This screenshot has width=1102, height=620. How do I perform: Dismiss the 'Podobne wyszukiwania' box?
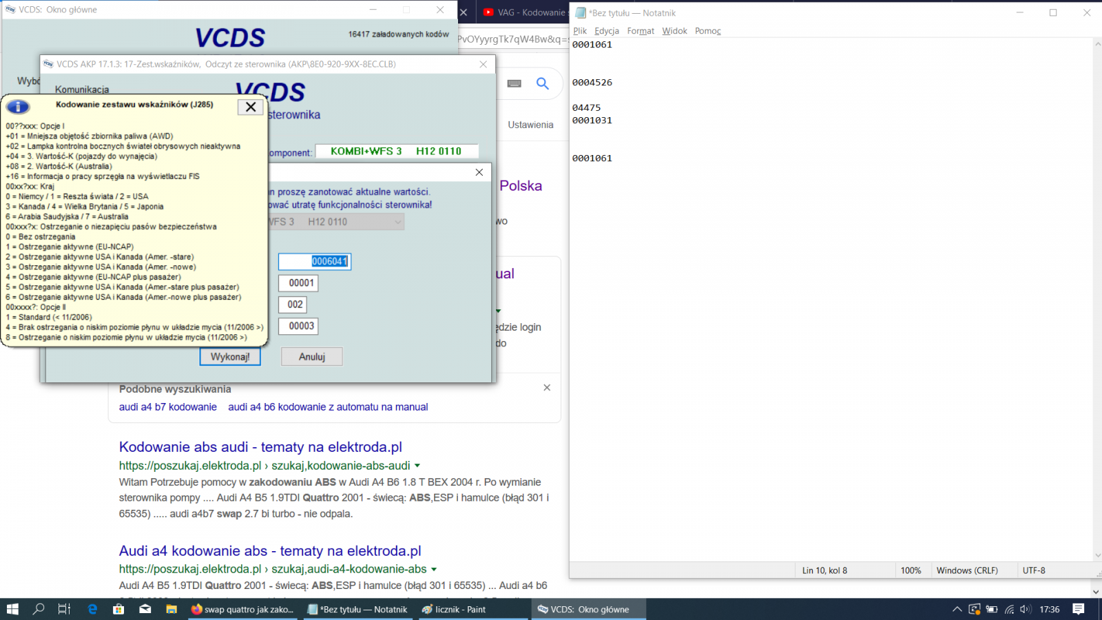coord(547,388)
